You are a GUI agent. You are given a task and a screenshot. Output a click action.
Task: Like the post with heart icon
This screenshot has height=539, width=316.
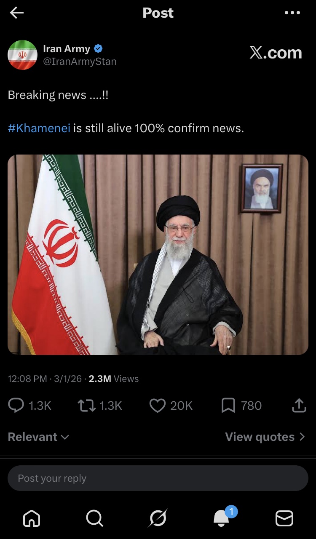click(158, 406)
